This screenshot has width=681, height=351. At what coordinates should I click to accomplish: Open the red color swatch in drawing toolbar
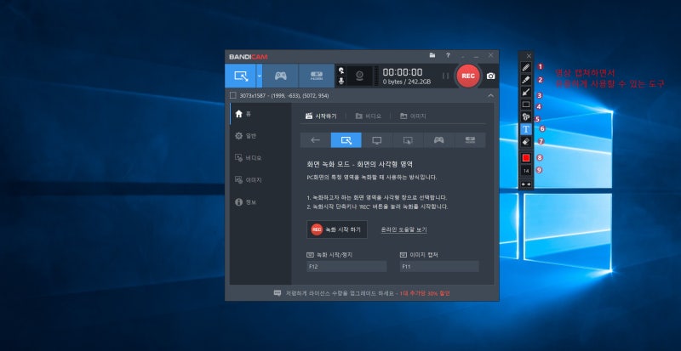point(526,158)
